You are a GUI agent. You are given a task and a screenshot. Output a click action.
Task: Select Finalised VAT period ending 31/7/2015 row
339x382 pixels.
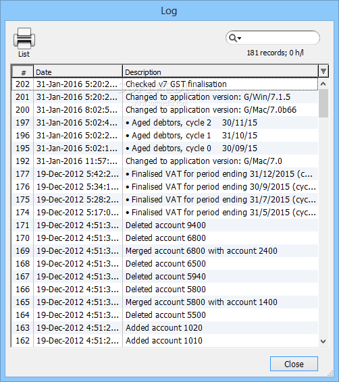pyautogui.click(x=165, y=200)
